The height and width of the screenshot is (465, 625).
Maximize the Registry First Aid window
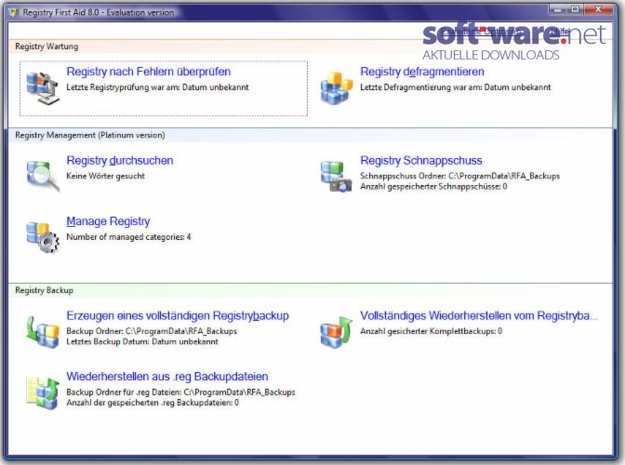click(x=575, y=9)
